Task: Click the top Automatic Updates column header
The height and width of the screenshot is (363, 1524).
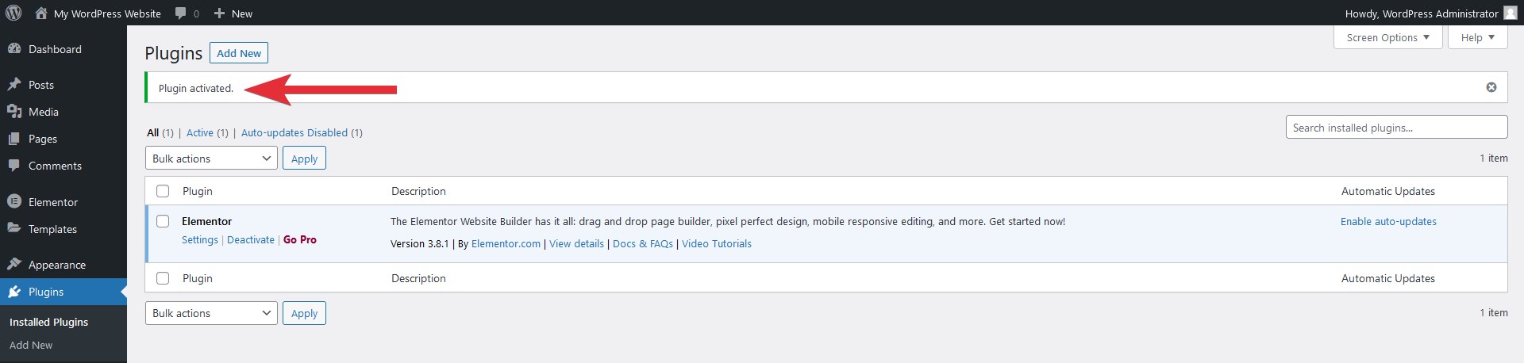Action: [x=1388, y=191]
